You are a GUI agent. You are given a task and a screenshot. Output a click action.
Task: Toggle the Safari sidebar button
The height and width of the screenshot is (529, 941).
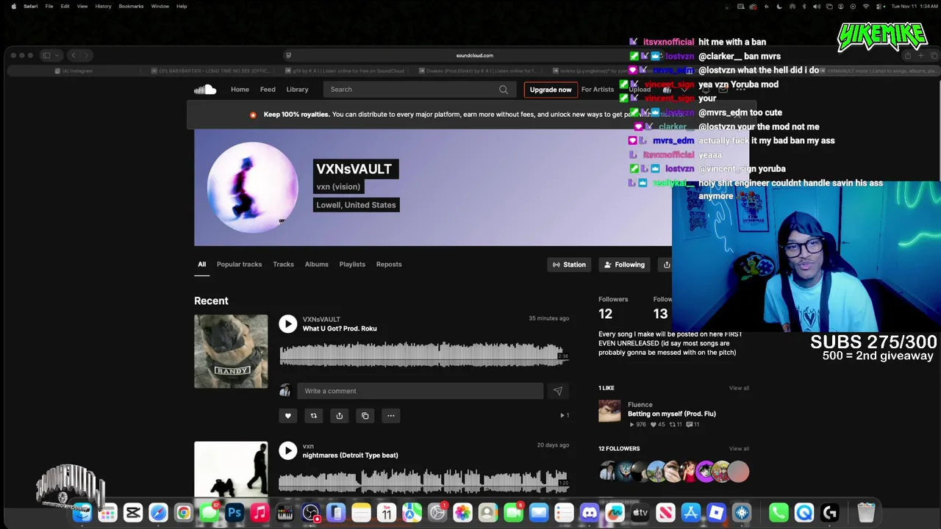pos(46,55)
